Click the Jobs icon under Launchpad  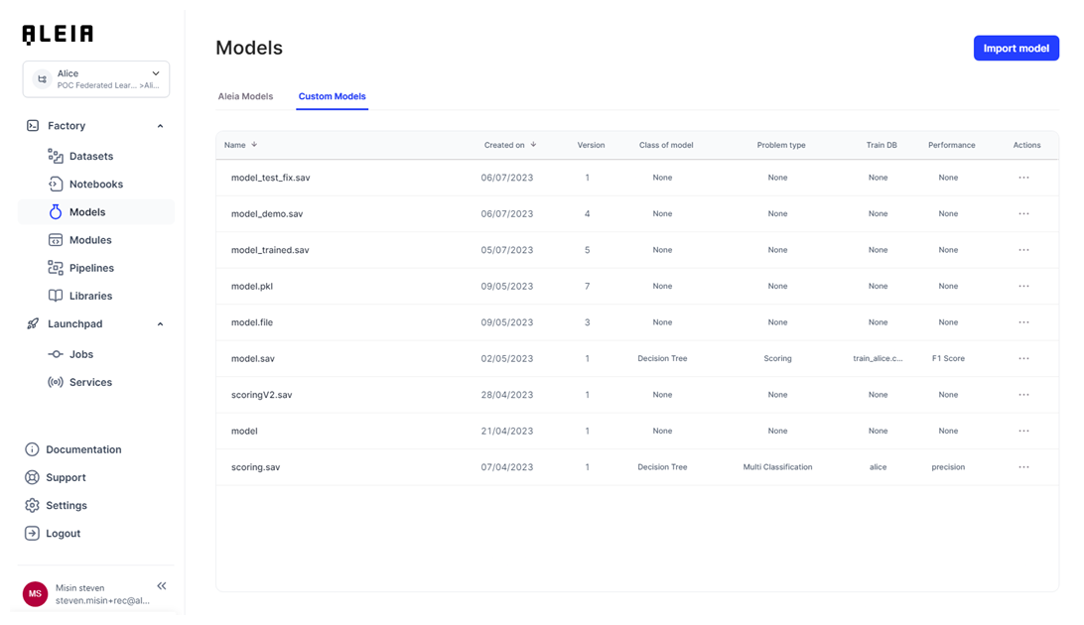tap(56, 354)
